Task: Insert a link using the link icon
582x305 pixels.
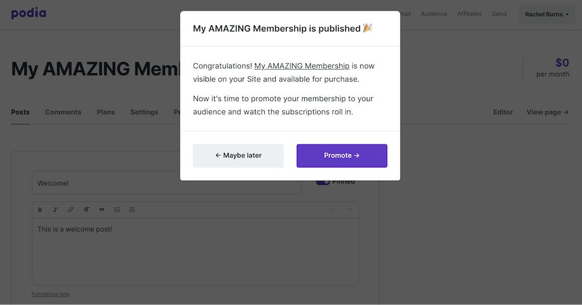Action: tap(70, 210)
